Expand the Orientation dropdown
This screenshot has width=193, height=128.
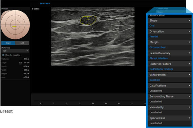click(x=170, y=31)
